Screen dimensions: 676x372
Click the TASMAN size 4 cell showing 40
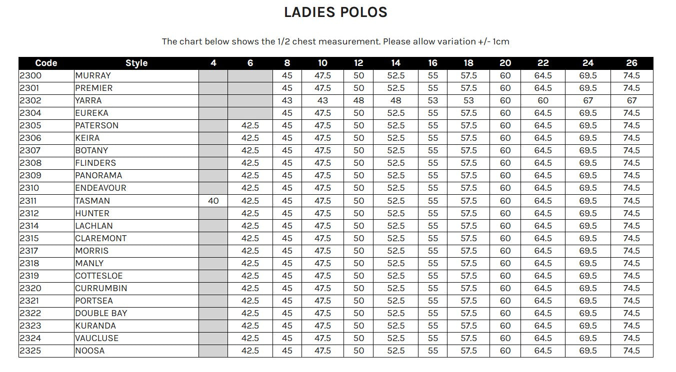tap(213, 201)
